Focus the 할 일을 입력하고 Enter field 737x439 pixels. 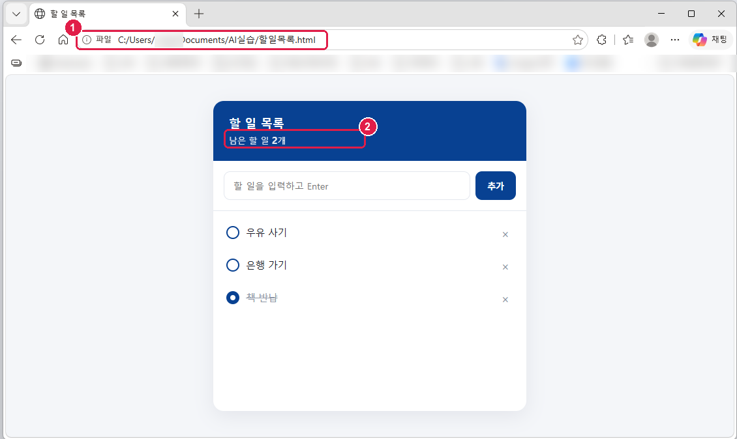(347, 186)
